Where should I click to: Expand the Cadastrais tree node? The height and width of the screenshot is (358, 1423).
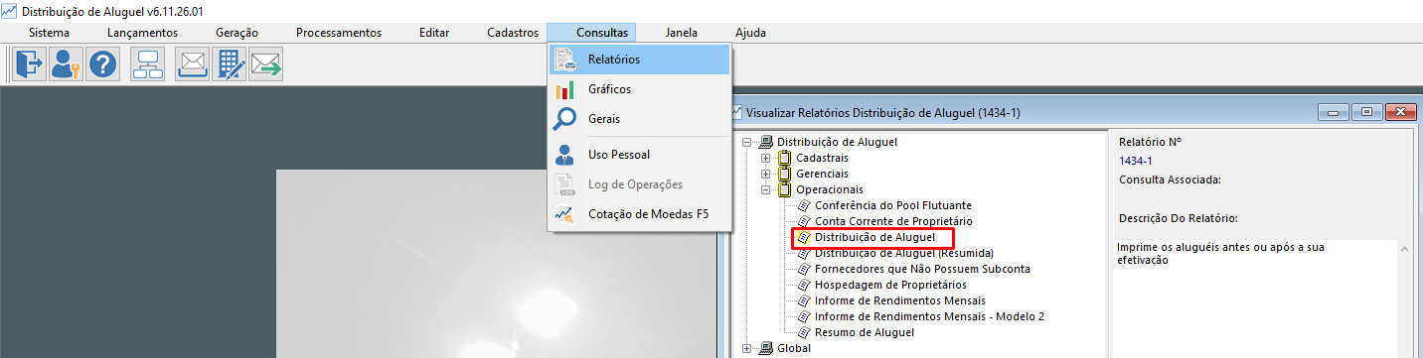tap(765, 158)
